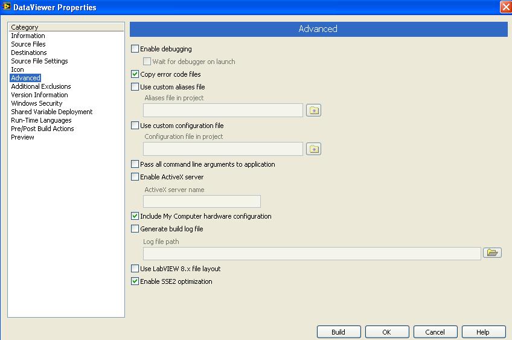Click the Cancel button
This screenshot has width=512, height=340.
click(x=435, y=332)
